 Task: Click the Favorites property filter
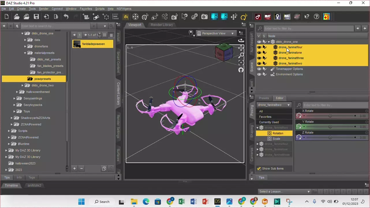[x=265, y=117]
